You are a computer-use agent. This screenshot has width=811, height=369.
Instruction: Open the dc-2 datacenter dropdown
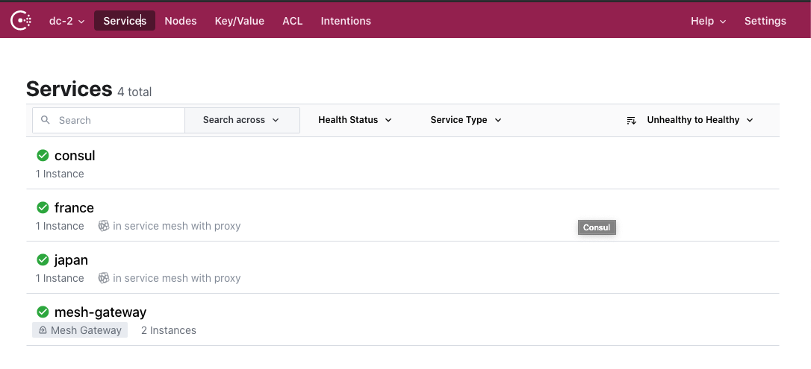(66, 21)
